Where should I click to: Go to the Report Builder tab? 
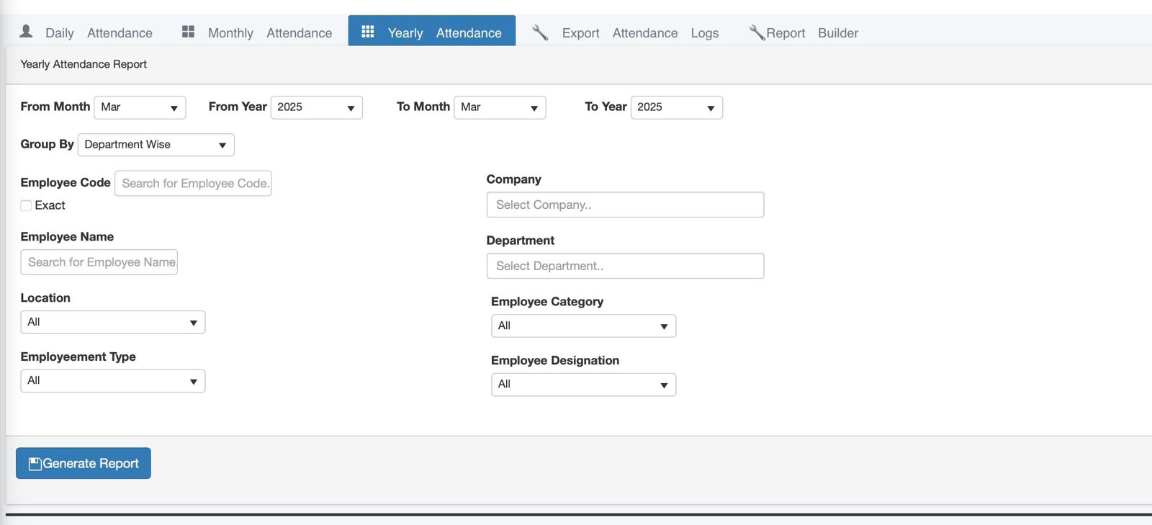(811, 32)
